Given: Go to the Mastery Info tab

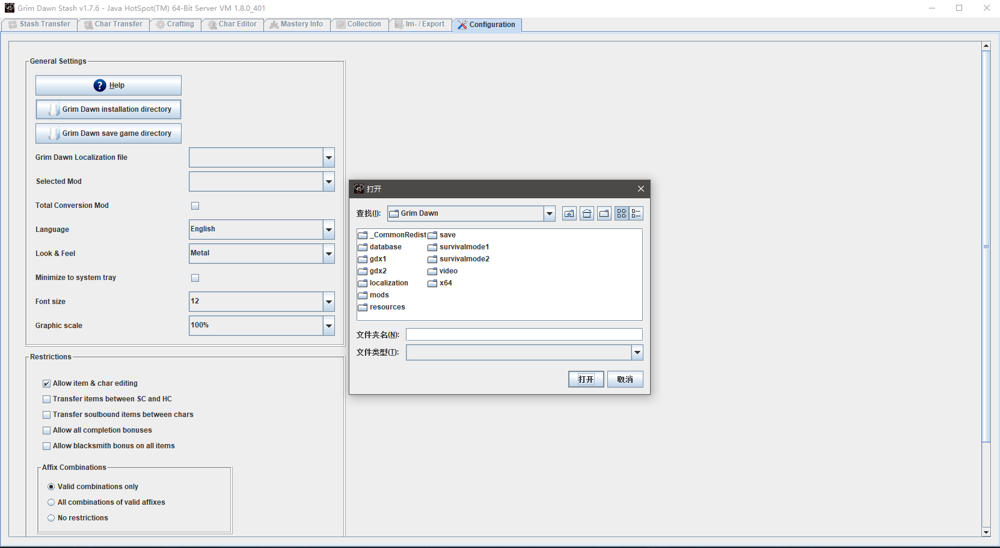Looking at the screenshot, I should pyautogui.click(x=296, y=24).
